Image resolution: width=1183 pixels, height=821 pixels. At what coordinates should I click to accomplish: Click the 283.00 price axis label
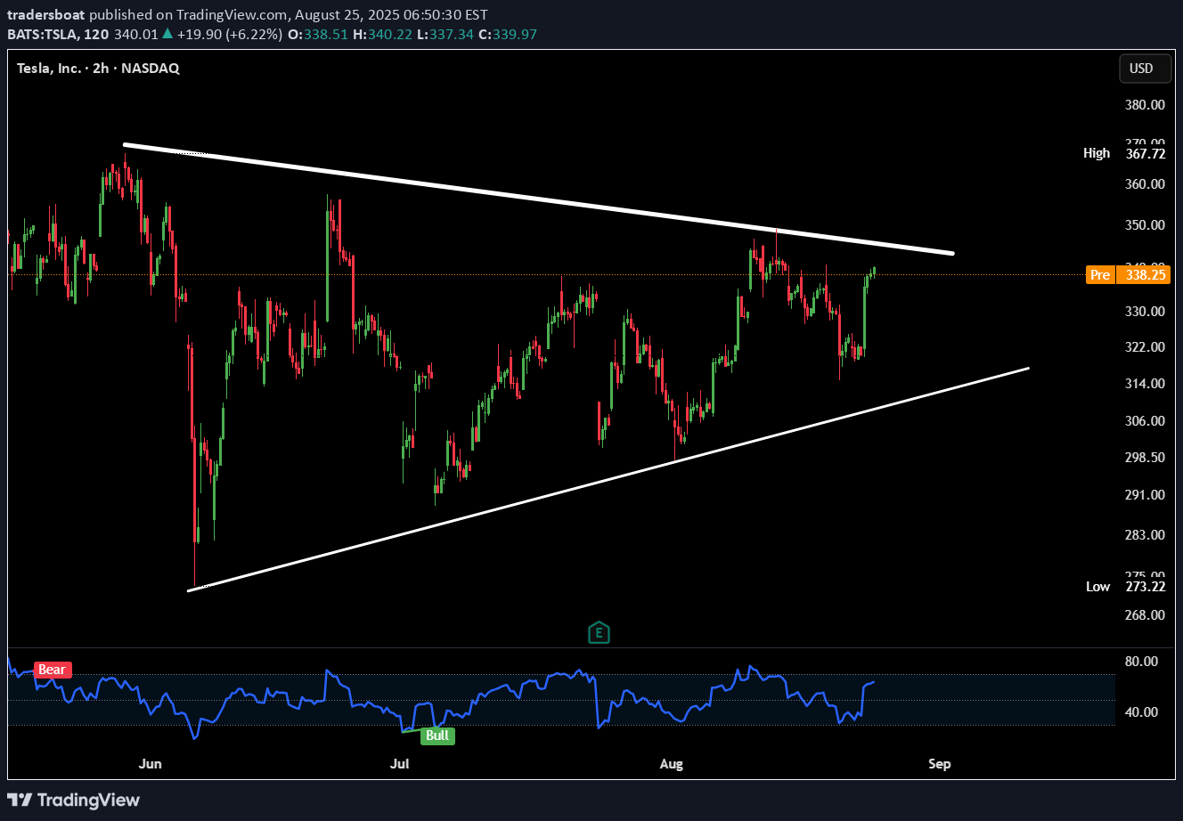[1145, 534]
